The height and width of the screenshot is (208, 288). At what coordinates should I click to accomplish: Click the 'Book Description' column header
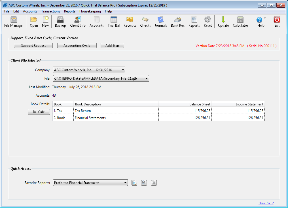(x=116, y=104)
